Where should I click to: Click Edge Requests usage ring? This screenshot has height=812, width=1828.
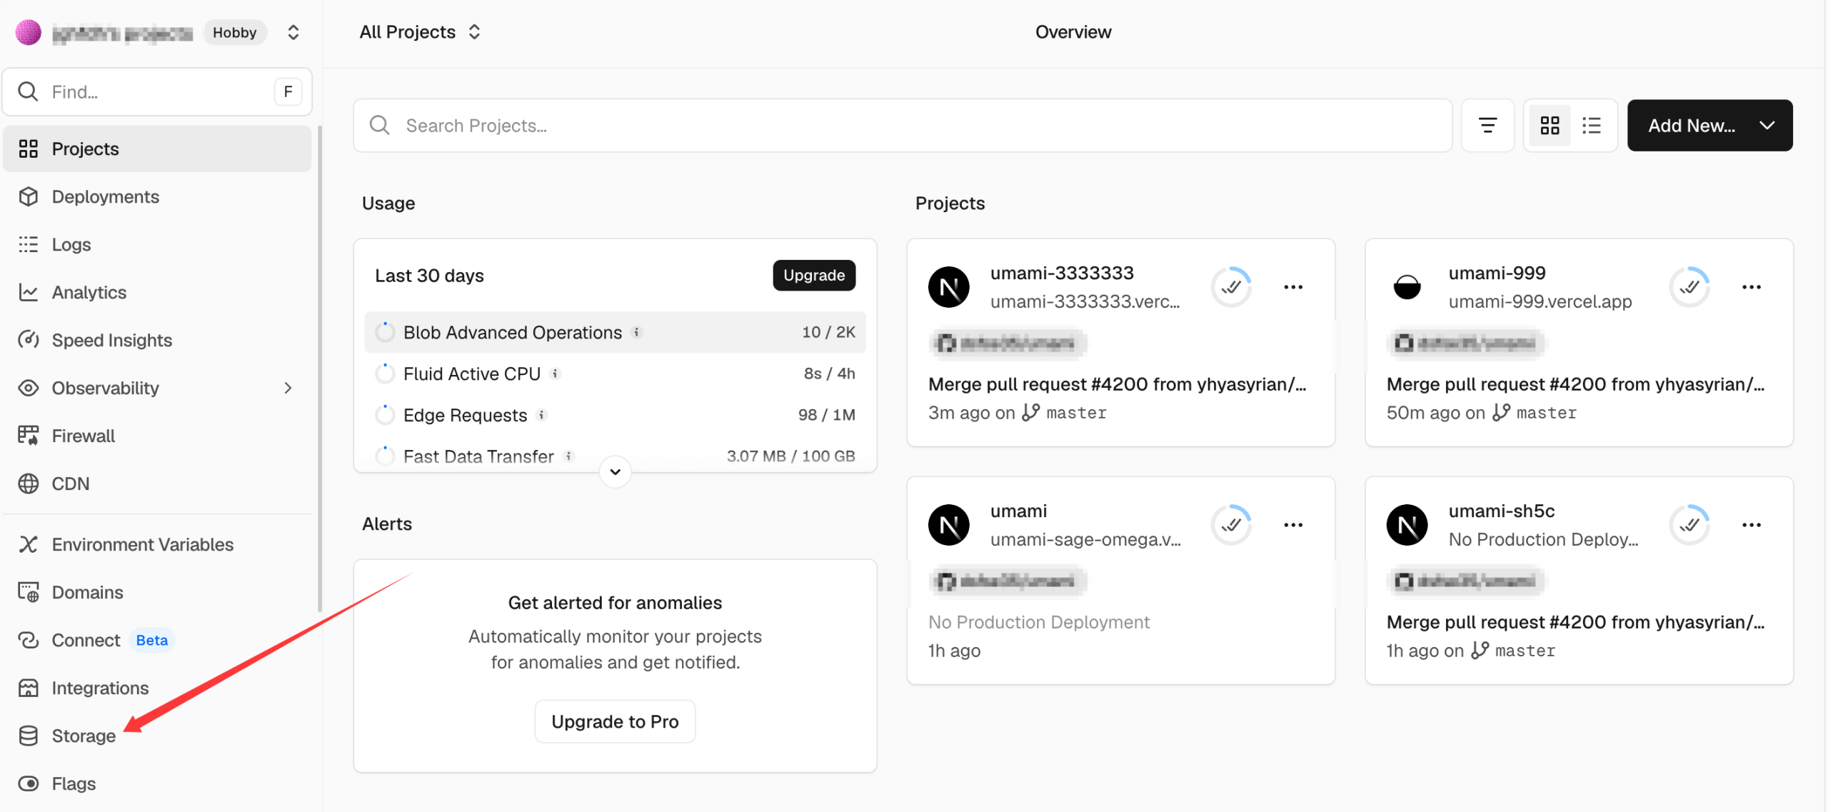pos(385,415)
